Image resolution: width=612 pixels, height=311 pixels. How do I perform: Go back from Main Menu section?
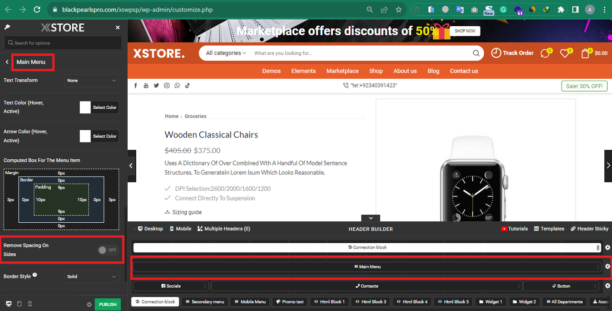pos(7,62)
